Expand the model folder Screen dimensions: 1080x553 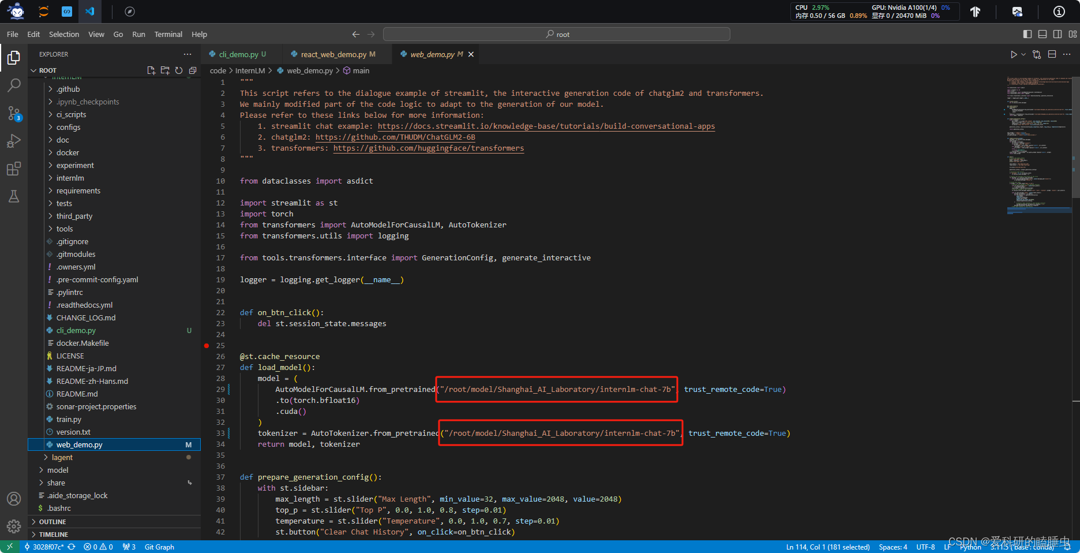[x=58, y=470]
